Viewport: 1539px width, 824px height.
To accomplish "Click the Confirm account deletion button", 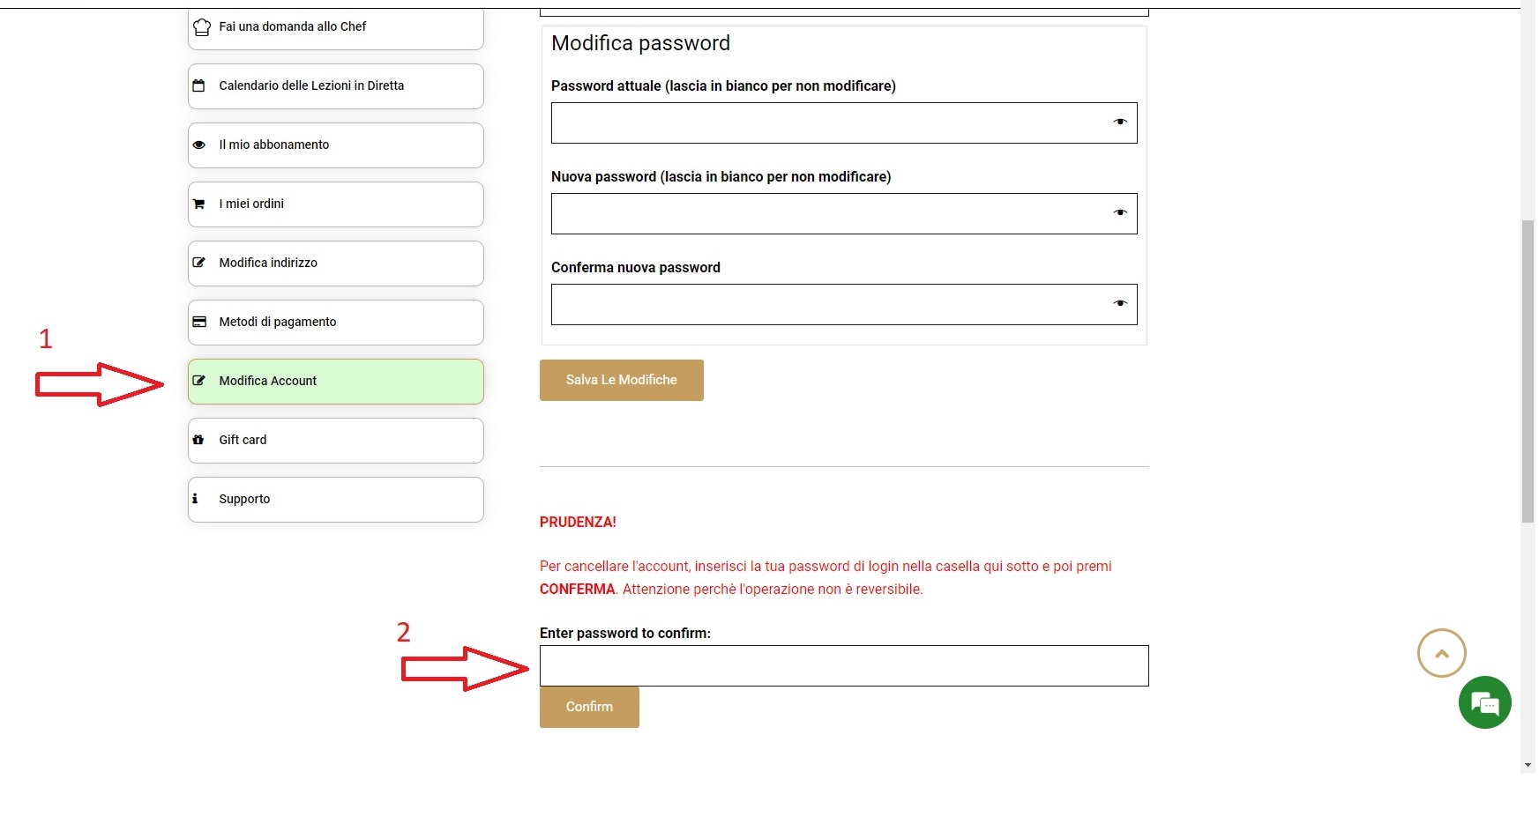I will point(589,707).
